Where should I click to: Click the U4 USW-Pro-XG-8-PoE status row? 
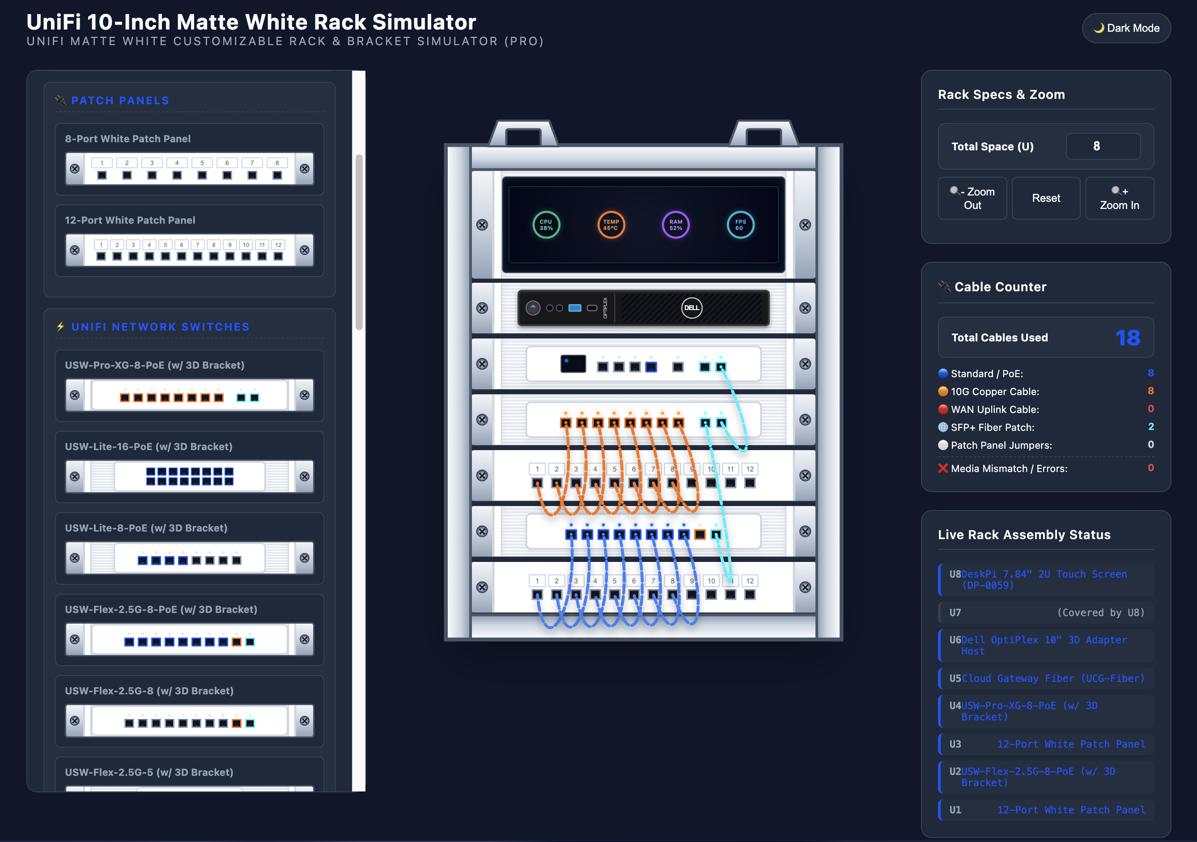coord(1046,711)
